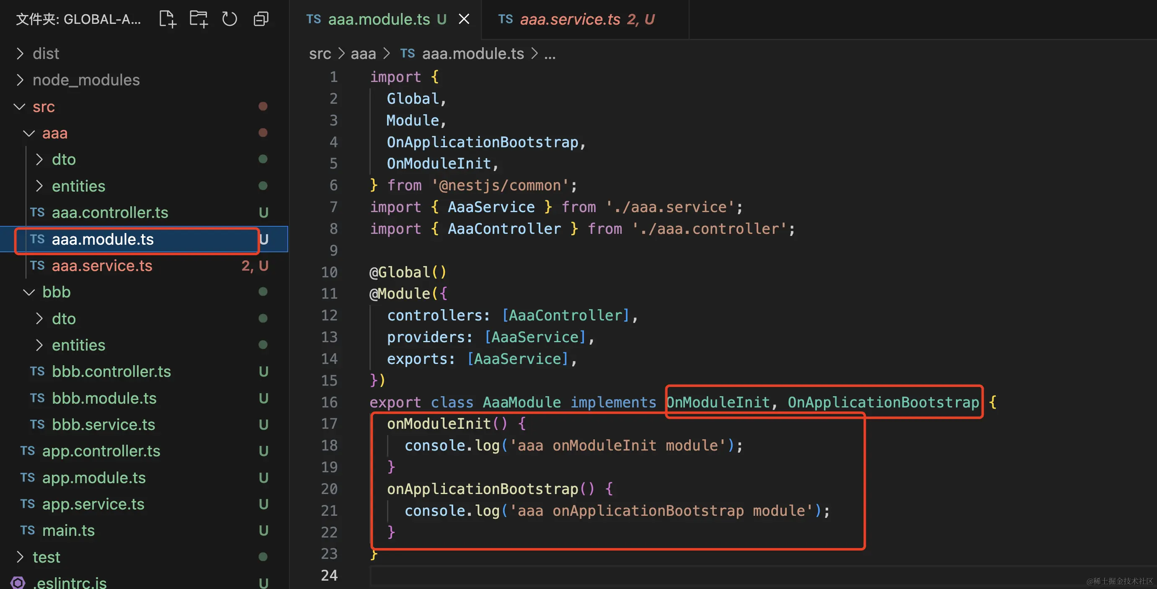1157x589 pixels.
Task: Refresh the explorer file tree
Action: pos(230,19)
